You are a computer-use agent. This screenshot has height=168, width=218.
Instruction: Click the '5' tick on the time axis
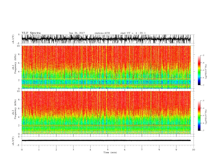click(108, 150)
